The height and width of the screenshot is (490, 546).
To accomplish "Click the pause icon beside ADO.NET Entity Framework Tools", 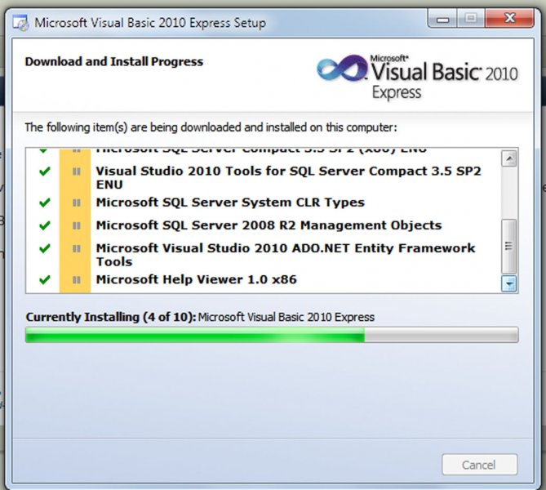I will point(76,248).
